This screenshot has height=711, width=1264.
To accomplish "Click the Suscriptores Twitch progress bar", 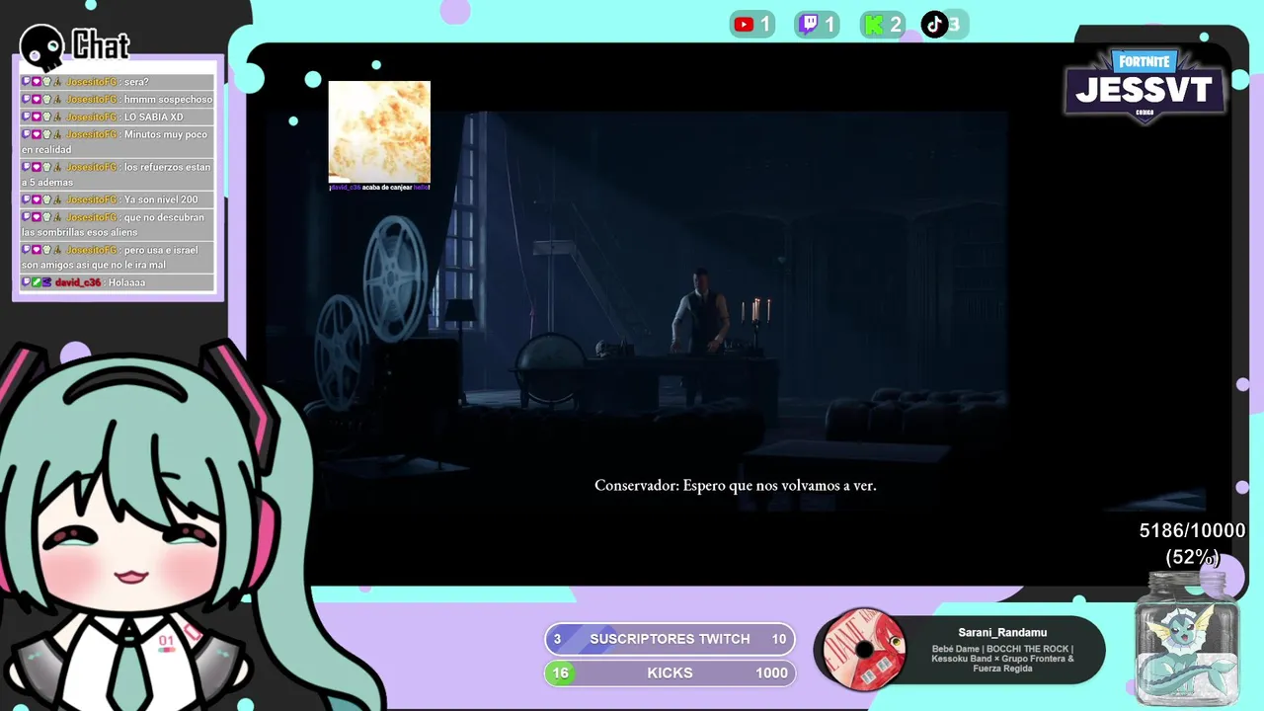I will pyautogui.click(x=670, y=639).
